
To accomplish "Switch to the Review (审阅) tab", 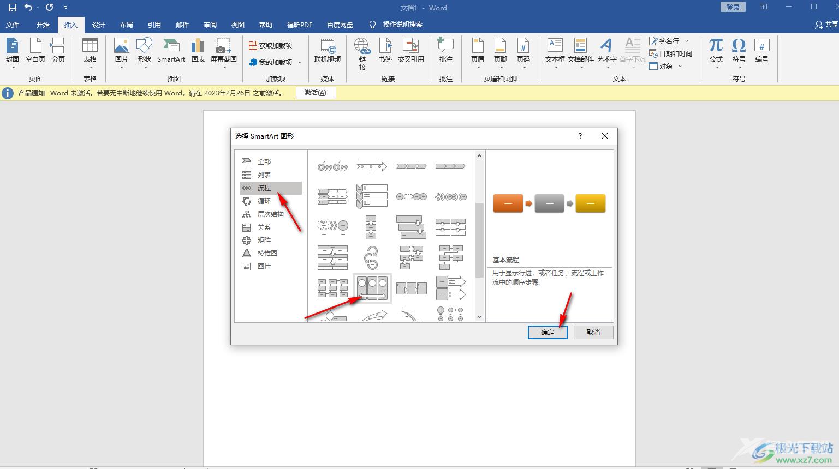I will (210, 25).
